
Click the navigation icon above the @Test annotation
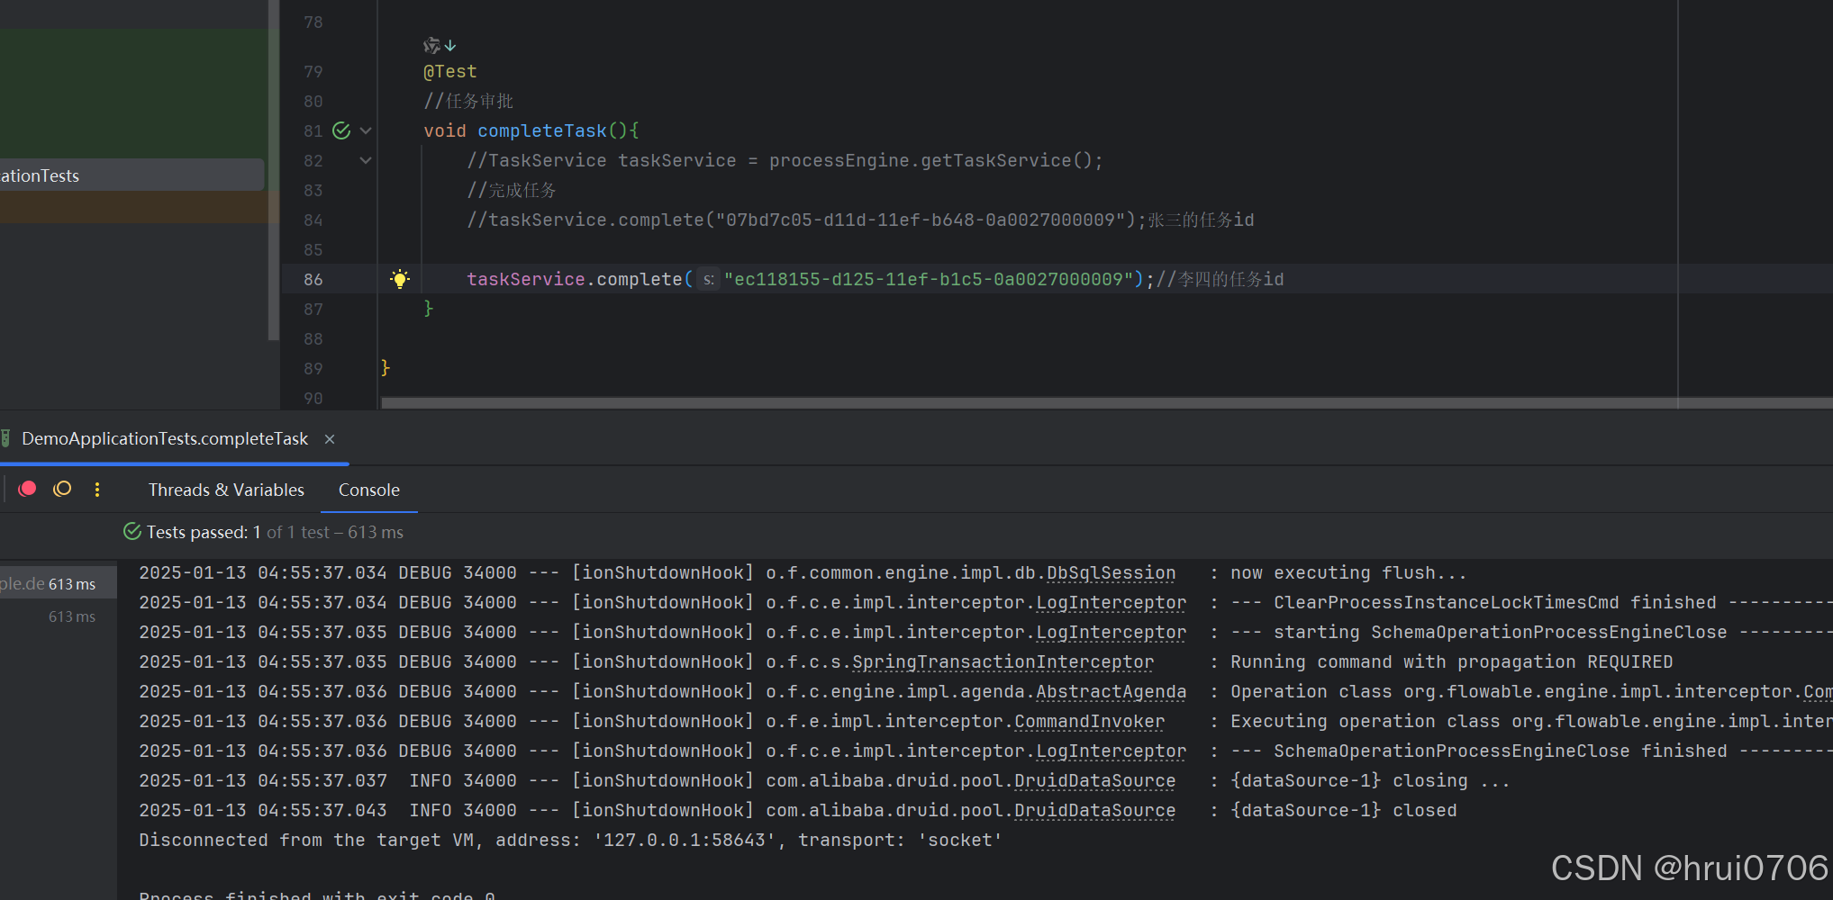[x=431, y=44]
